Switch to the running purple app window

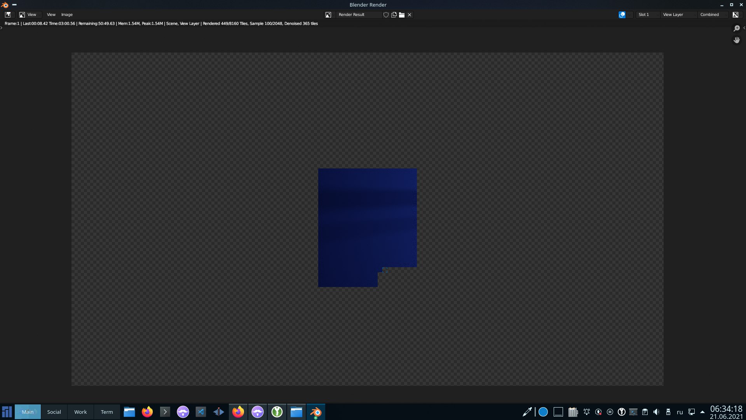[x=258, y=412]
